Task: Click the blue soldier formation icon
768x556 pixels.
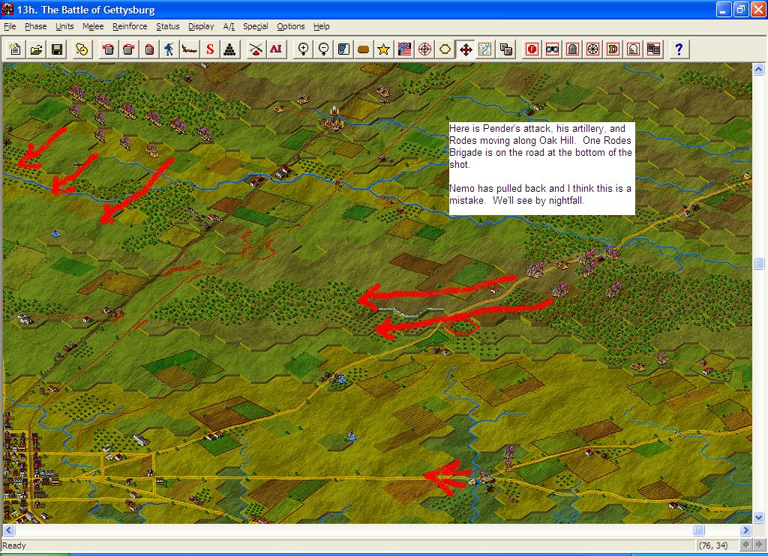Action: [169, 49]
